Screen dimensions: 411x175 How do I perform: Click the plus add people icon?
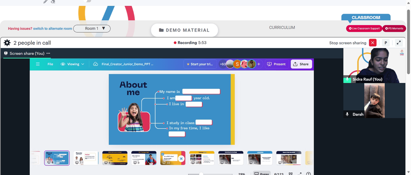click(259, 64)
